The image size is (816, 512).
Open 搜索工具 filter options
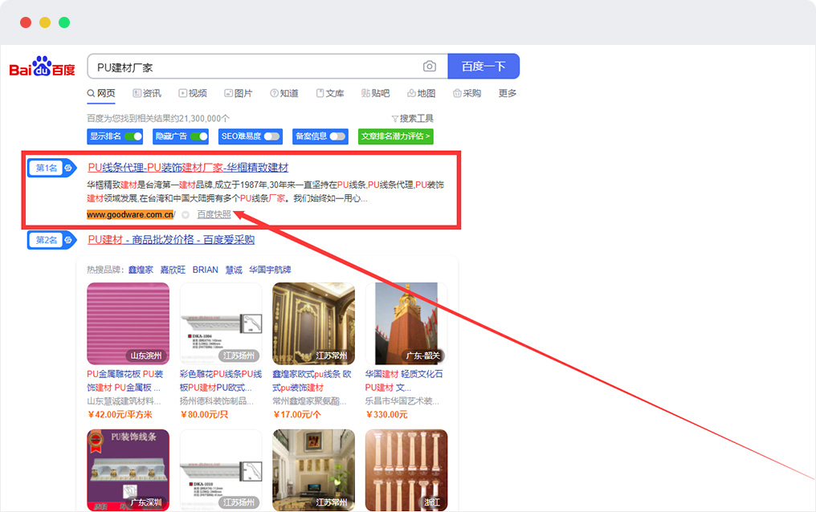(x=412, y=119)
